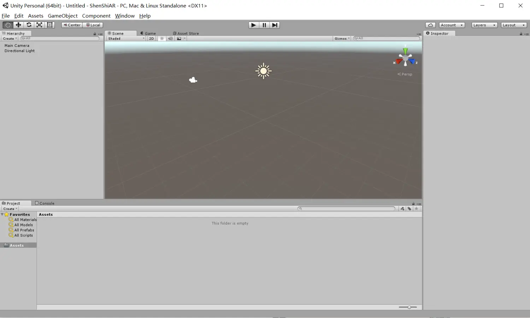Open the Layers dropdown
The width and height of the screenshot is (530, 318).
484,25
